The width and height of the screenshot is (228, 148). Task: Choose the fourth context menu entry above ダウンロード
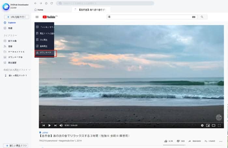(x=44, y=46)
